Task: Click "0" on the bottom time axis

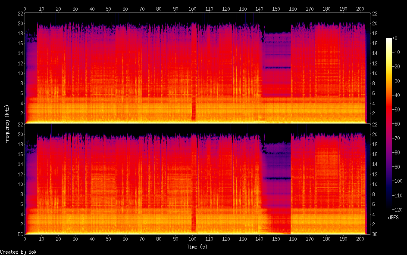Action: pos(25,239)
